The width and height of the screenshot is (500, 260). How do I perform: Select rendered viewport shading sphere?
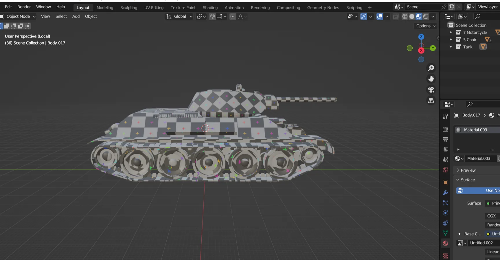click(426, 16)
